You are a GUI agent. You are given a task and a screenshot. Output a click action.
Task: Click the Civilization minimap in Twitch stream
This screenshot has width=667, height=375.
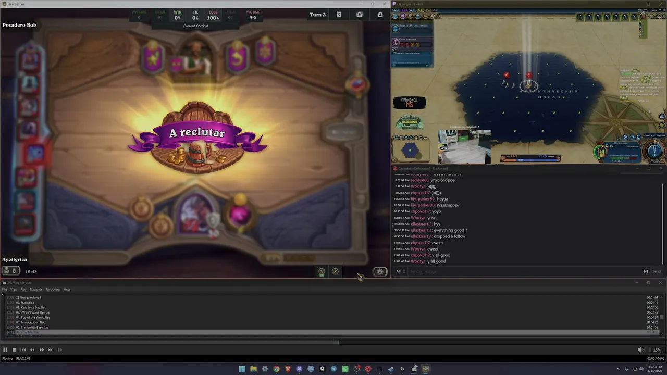click(411, 150)
